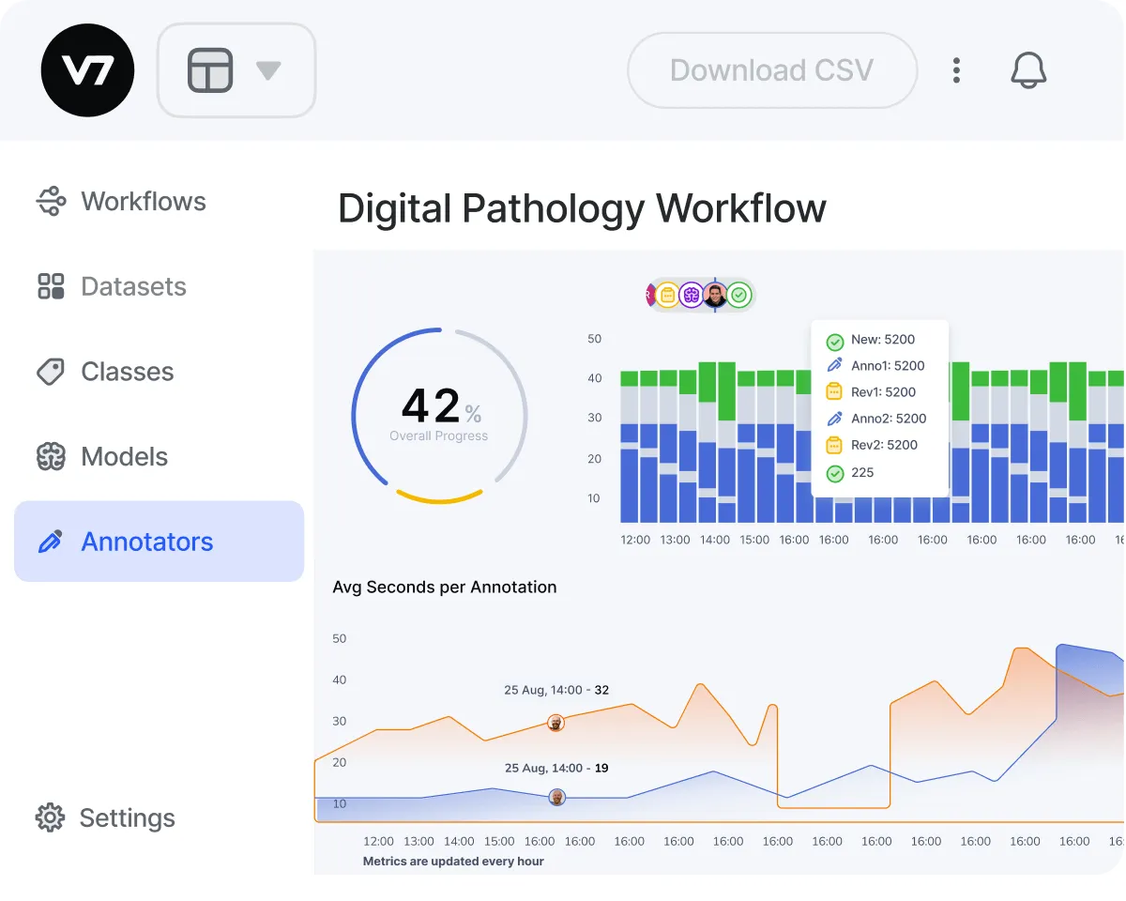Select the yellow review stage icon

[666, 295]
